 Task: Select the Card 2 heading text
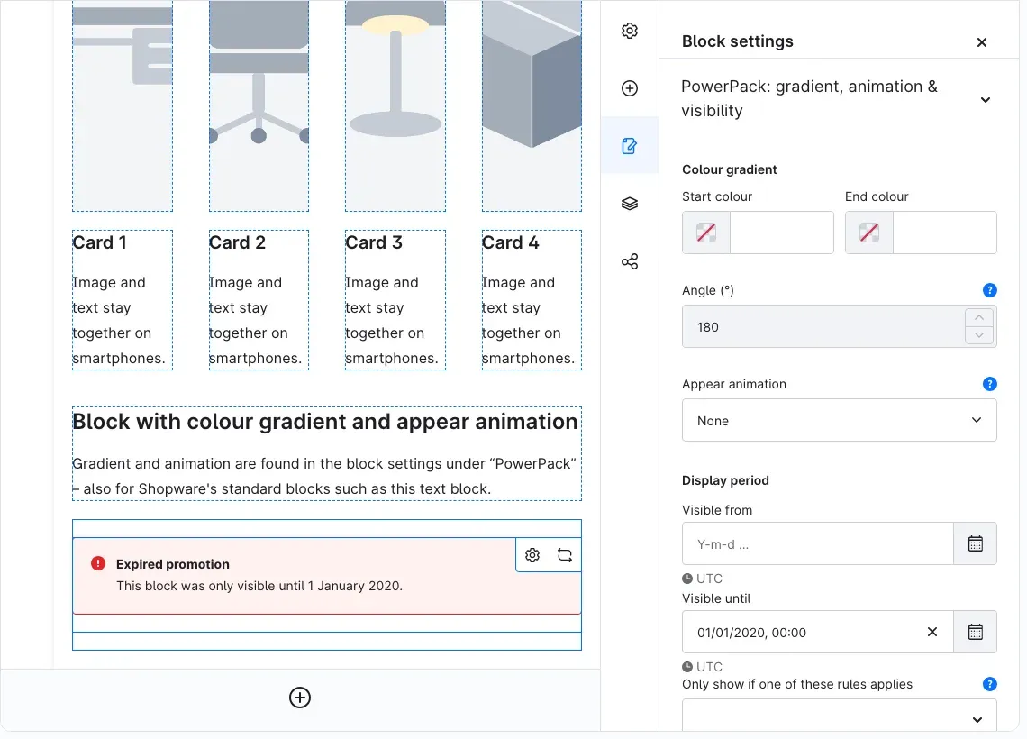point(237,242)
